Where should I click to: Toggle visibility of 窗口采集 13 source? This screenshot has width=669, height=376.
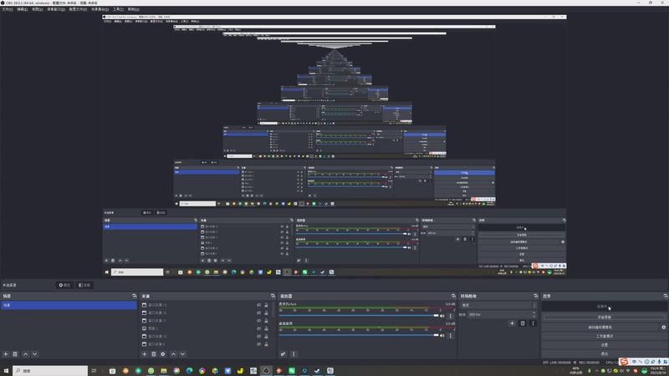pos(258,305)
